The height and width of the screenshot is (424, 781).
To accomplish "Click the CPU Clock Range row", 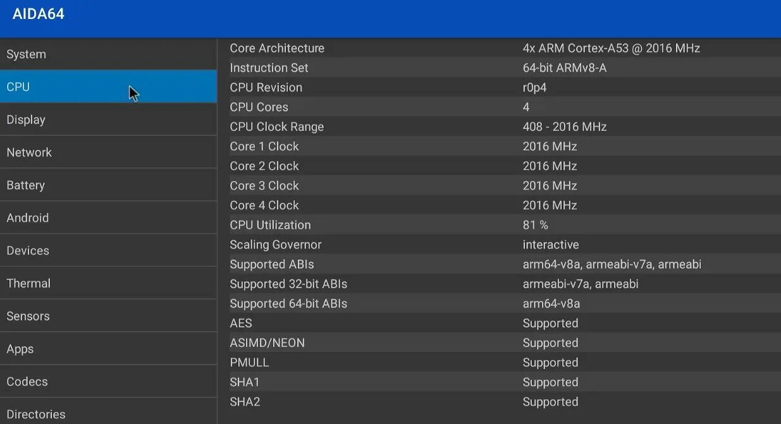I will coord(498,127).
